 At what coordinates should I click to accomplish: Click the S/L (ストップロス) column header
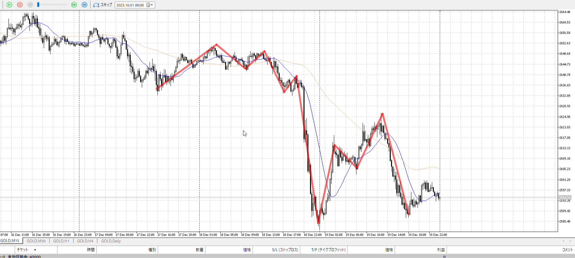click(x=285, y=250)
